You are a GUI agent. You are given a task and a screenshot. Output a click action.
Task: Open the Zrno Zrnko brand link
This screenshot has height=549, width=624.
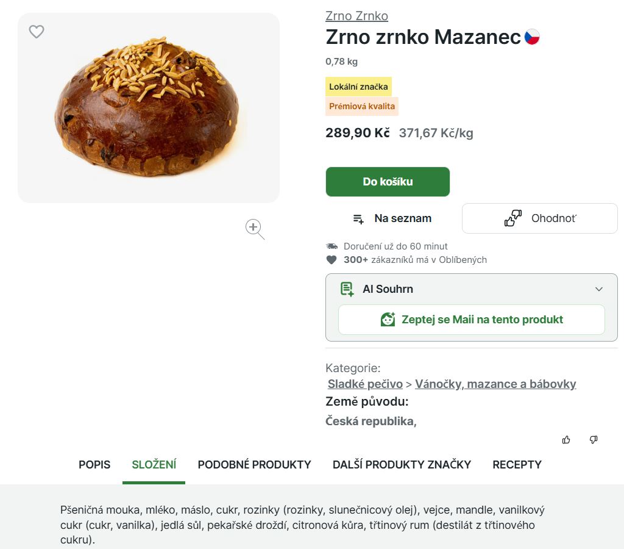coord(356,16)
